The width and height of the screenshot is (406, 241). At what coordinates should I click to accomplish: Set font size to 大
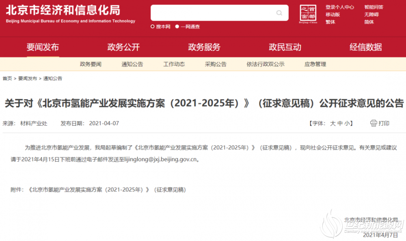coord(333,124)
